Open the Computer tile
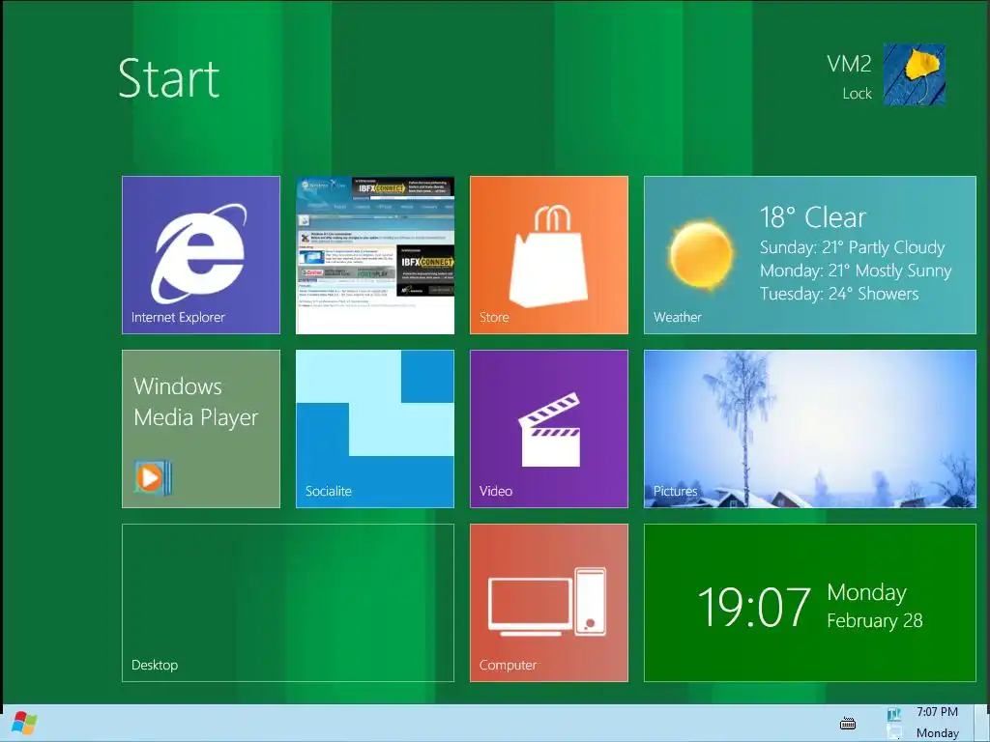Viewport: 990px width, 742px height. tap(549, 603)
